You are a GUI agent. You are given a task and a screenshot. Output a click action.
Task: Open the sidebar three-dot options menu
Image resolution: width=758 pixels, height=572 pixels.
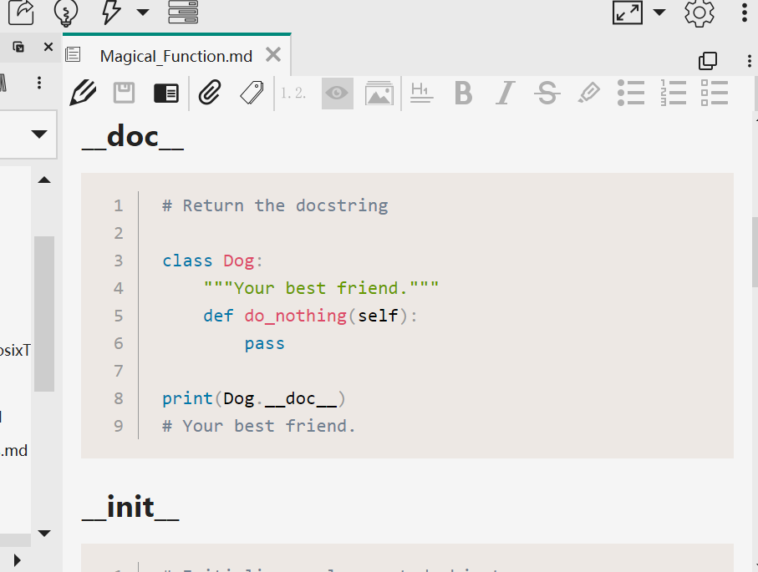pyautogui.click(x=39, y=83)
